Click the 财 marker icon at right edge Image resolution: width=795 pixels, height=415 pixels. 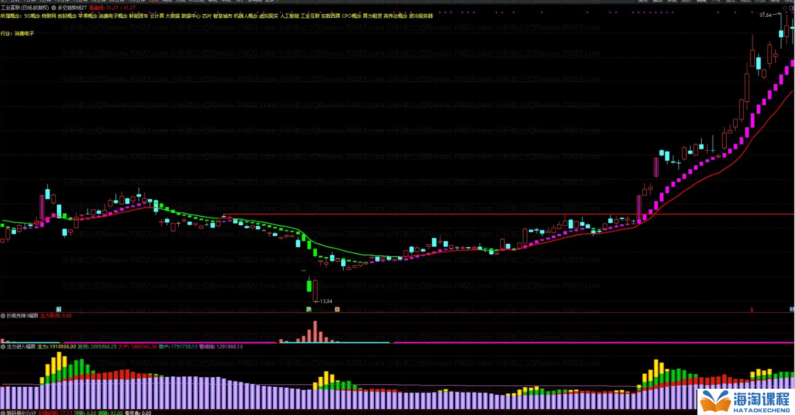(792, 309)
